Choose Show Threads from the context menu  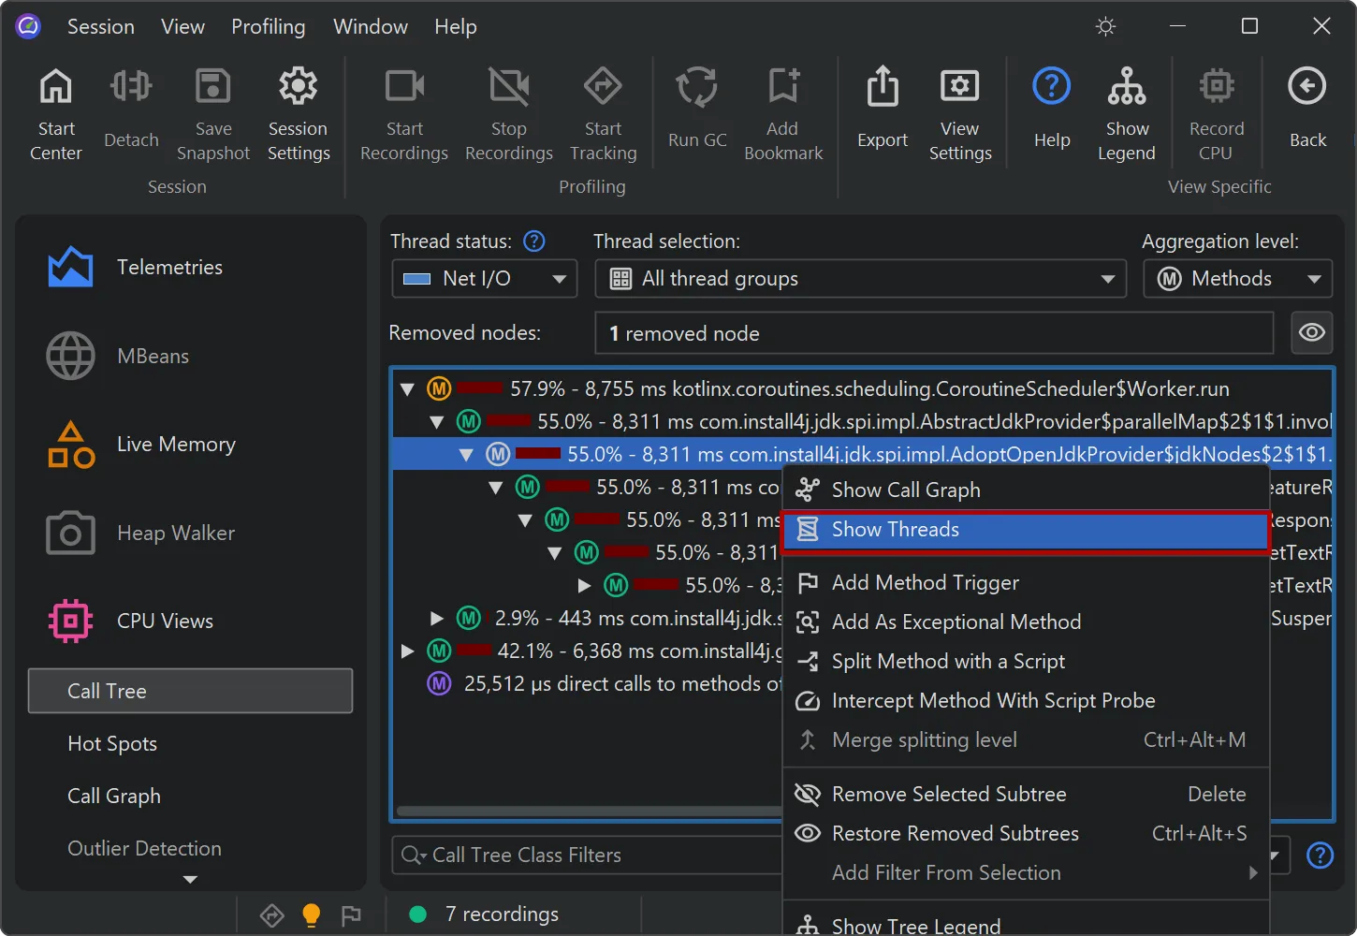coord(1025,529)
